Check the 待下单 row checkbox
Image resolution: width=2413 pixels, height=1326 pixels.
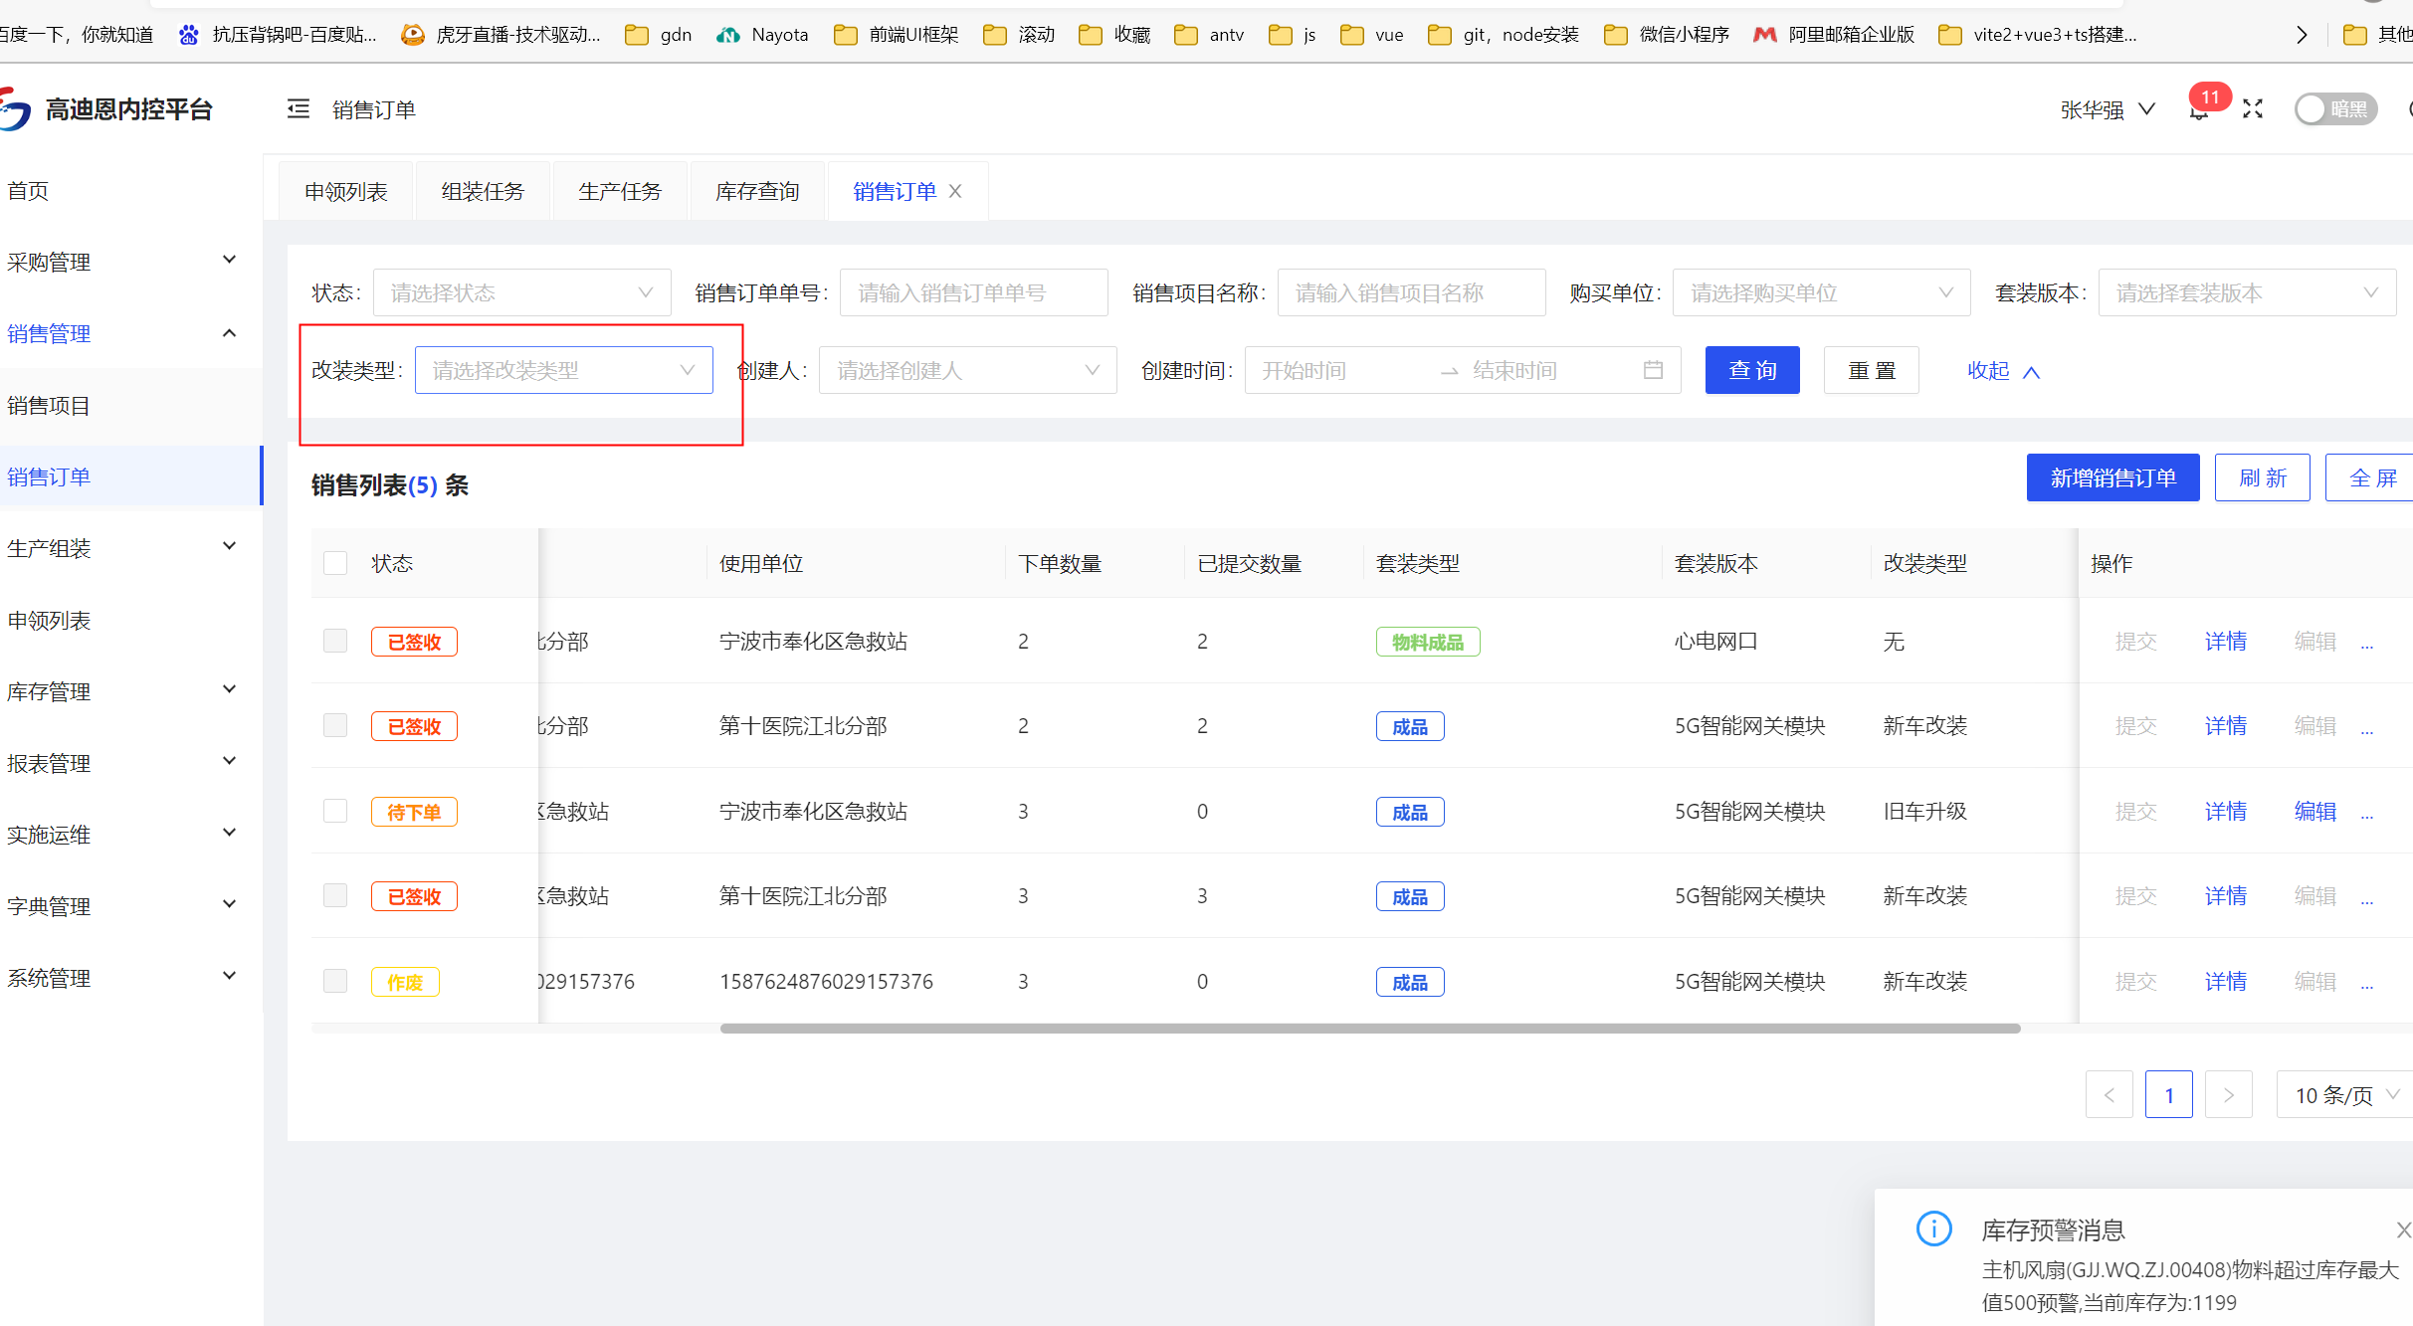[335, 811]
